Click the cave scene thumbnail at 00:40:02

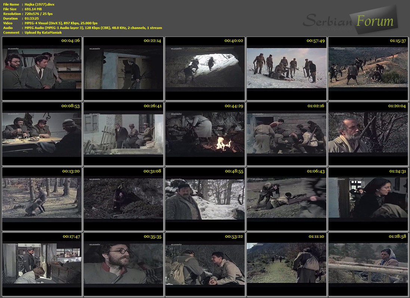[205, 69]
